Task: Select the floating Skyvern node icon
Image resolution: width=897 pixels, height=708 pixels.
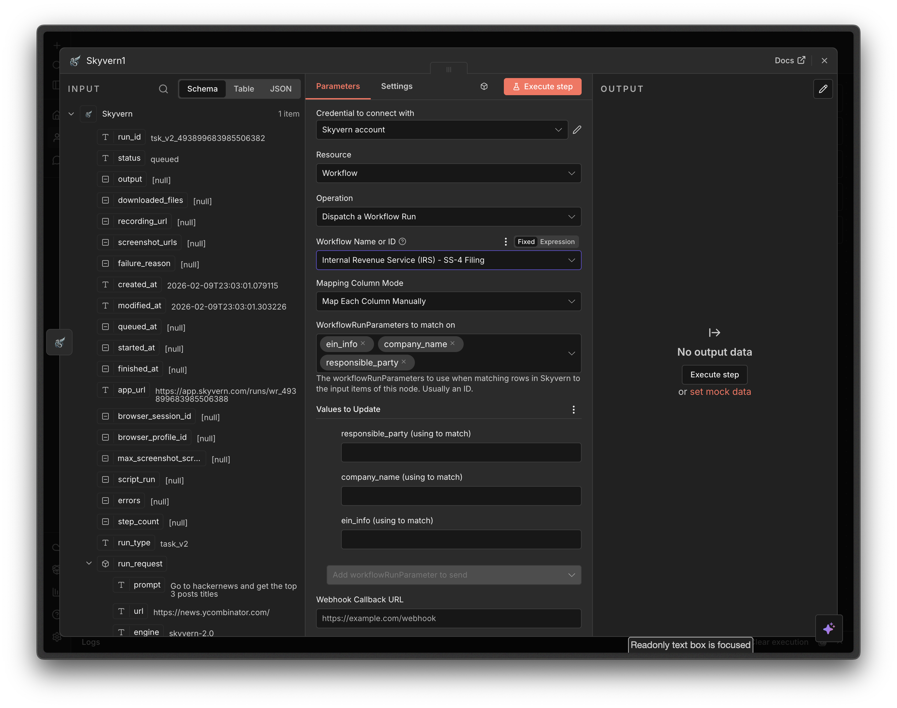Action: click(x=59, y=342)
